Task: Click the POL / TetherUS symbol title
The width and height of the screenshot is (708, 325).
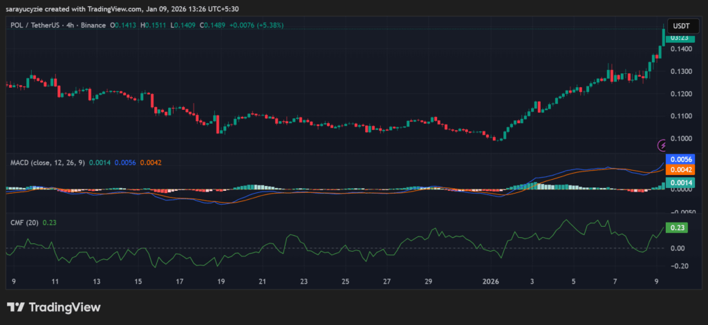Action: [38, 26]
